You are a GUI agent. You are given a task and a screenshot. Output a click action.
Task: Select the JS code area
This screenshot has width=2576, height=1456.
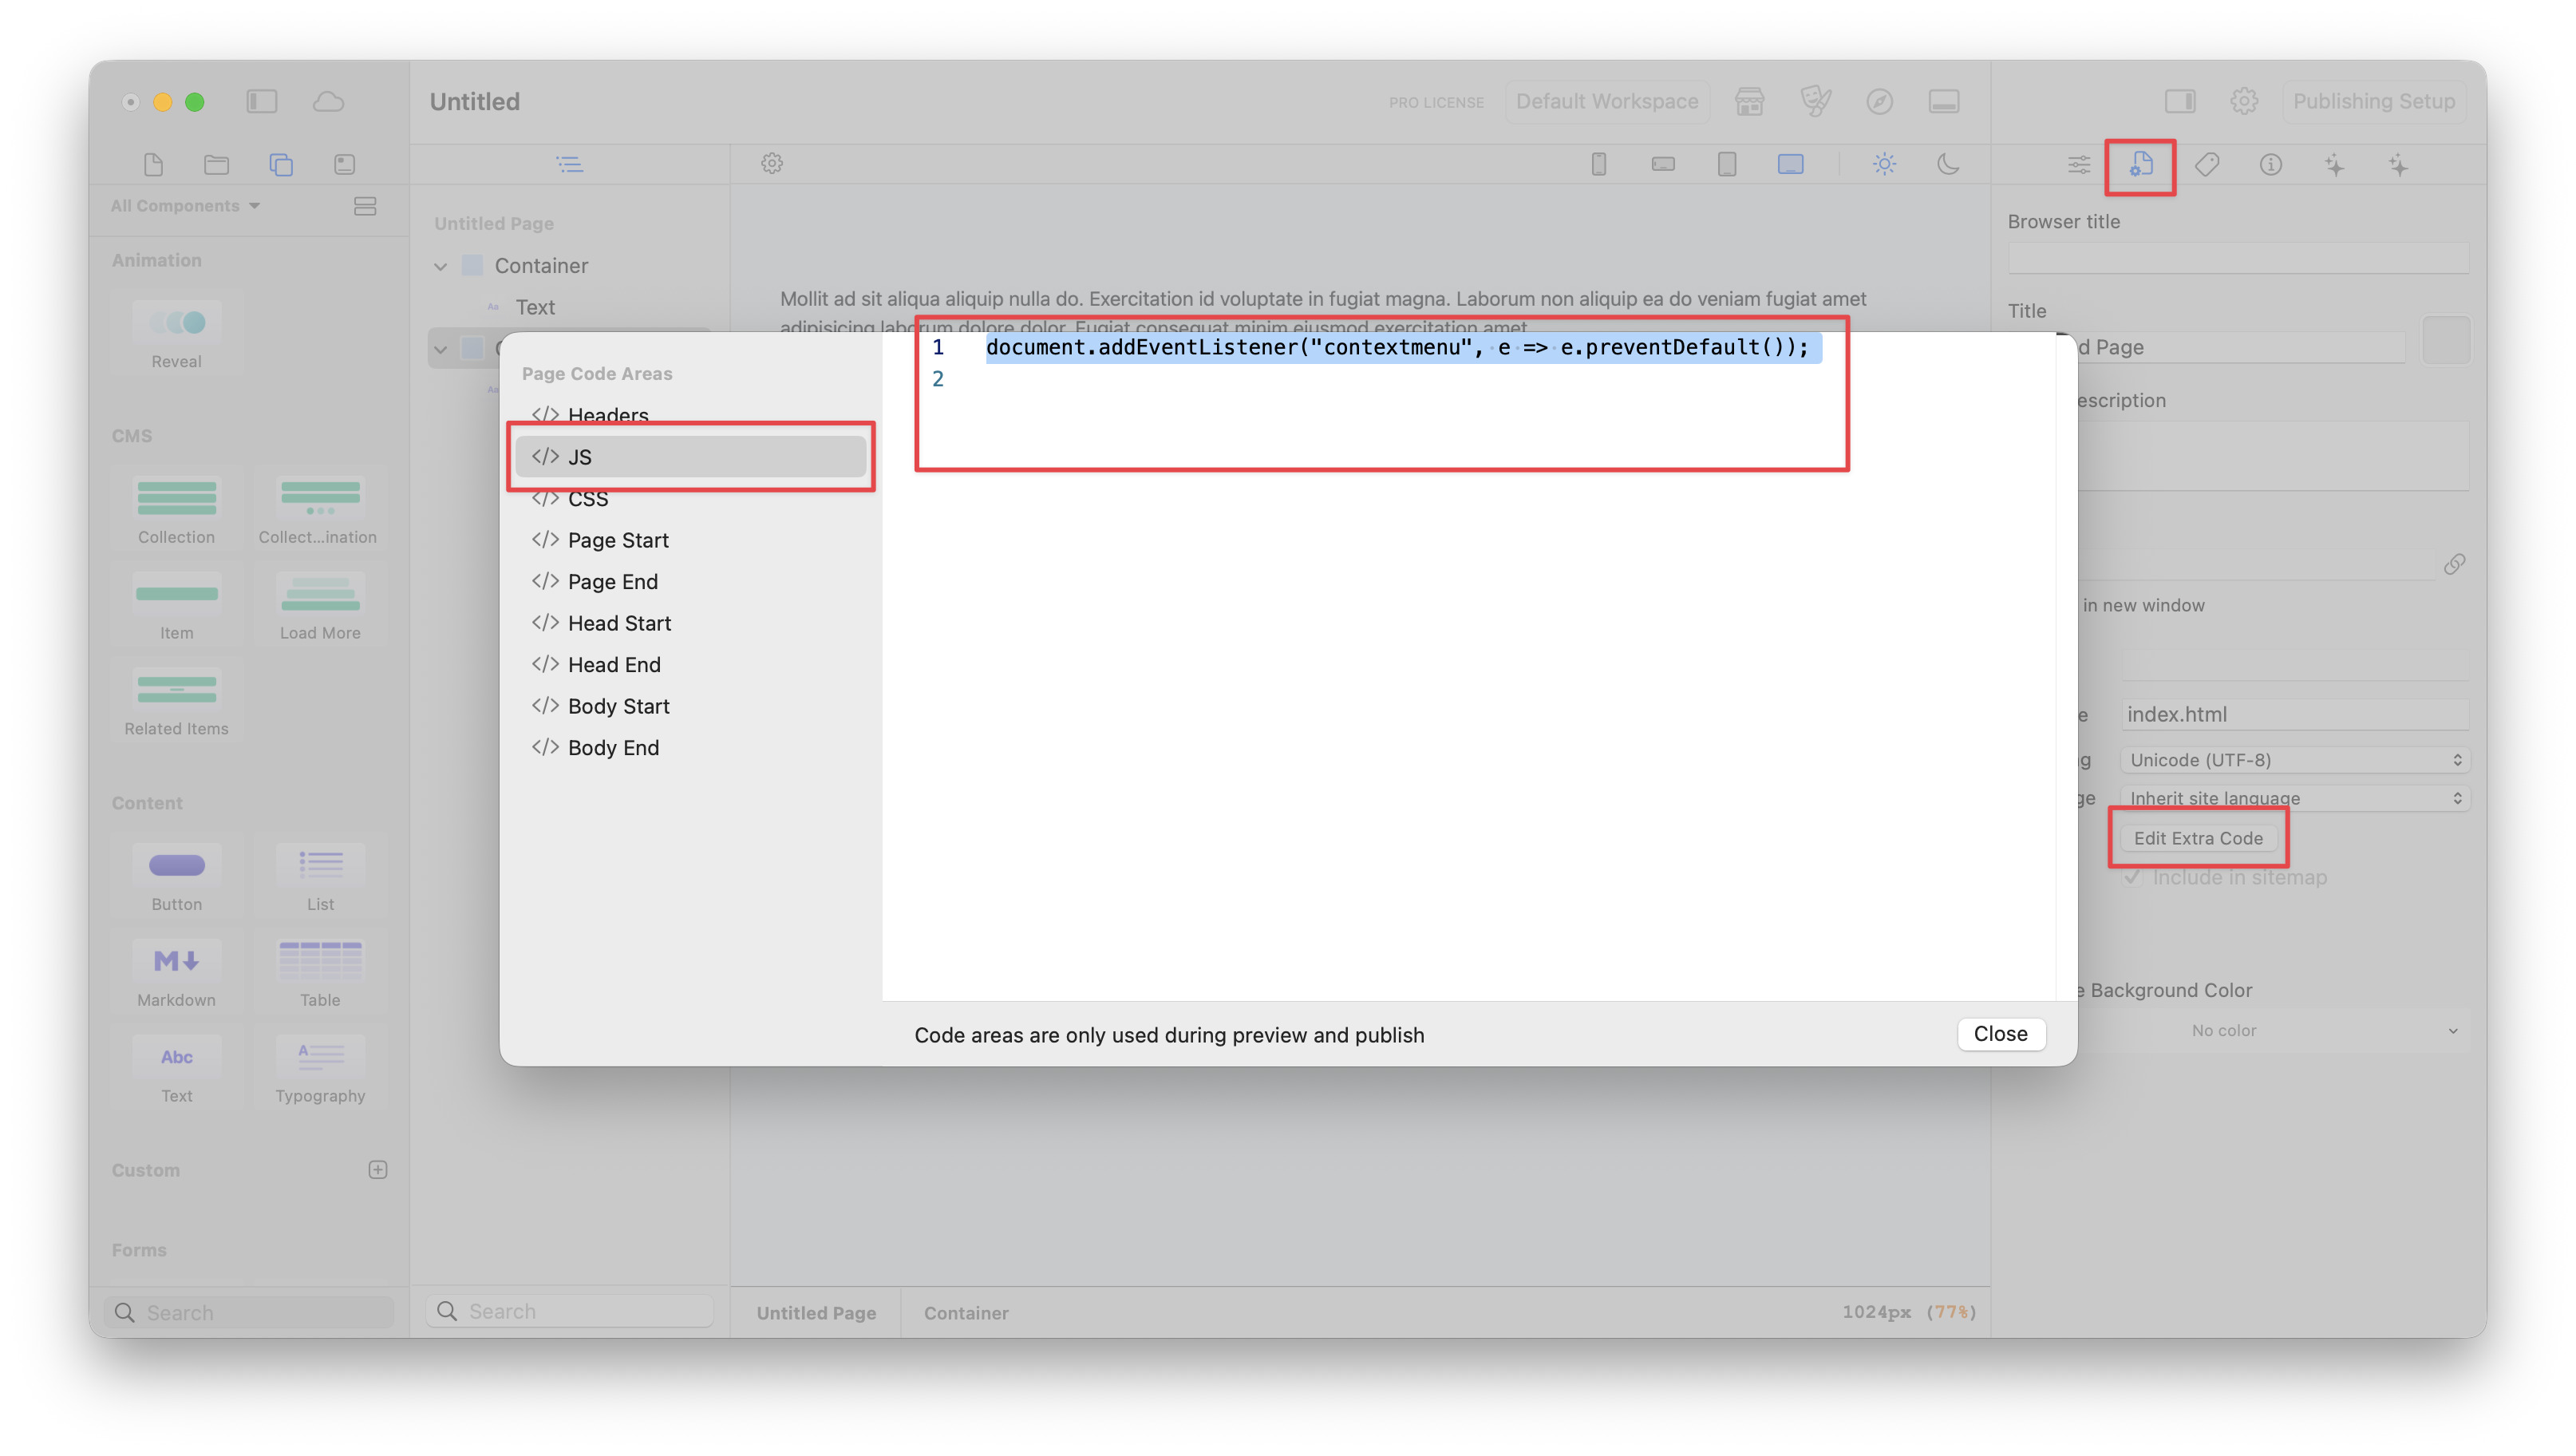691,457
